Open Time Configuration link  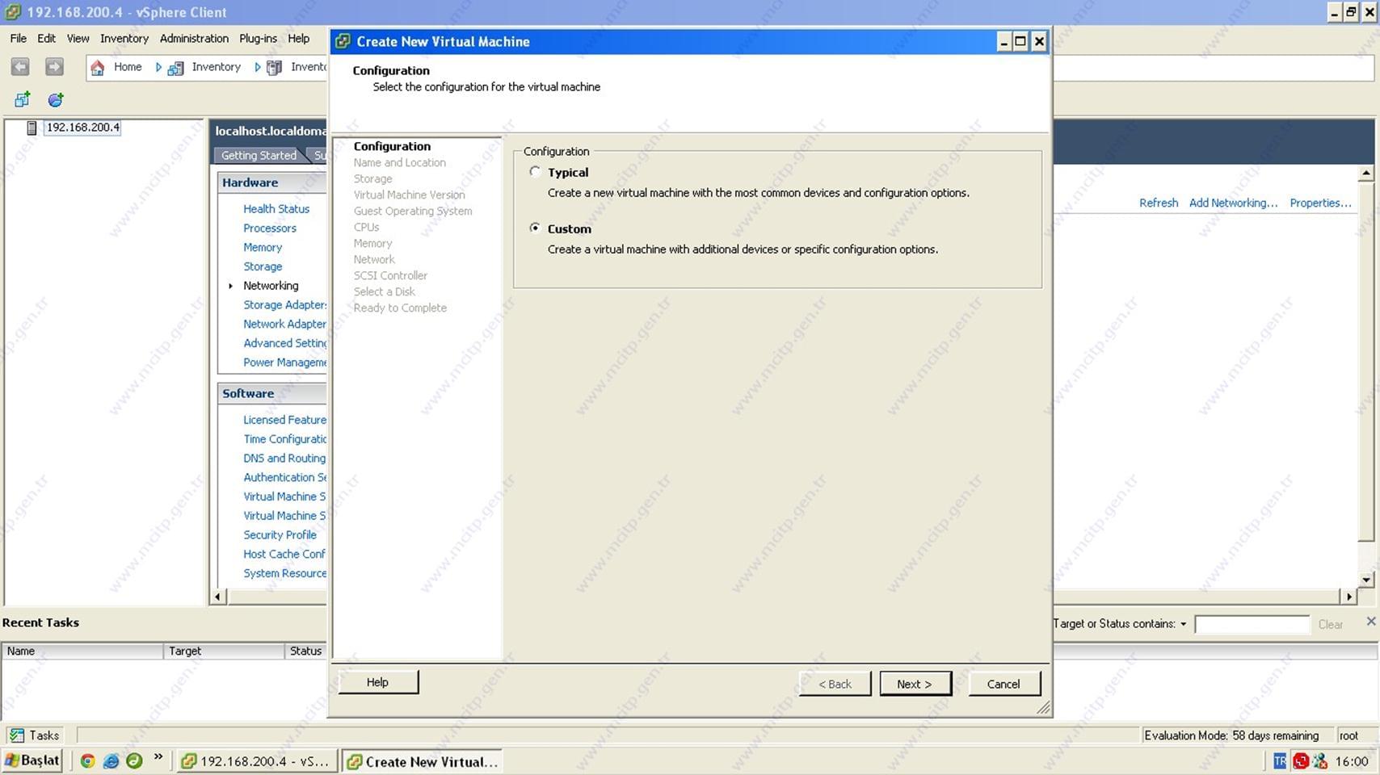285,439
